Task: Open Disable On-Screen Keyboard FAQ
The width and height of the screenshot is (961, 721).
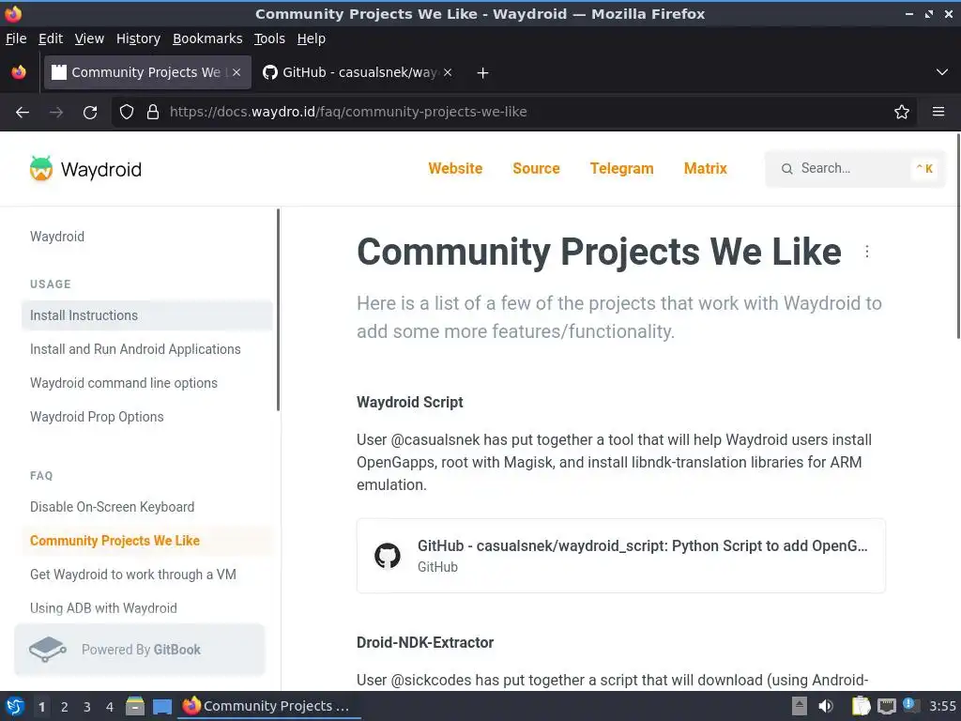Action: tap(113, 507)
